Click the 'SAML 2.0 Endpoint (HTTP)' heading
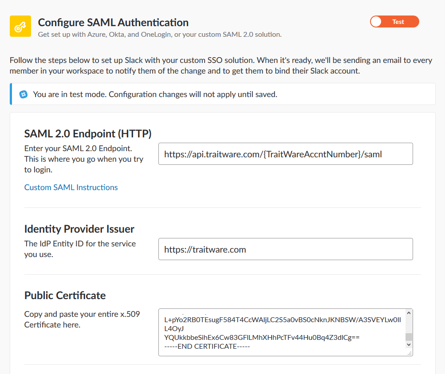This screenshot has height=374, width=445. click(88, 133)
